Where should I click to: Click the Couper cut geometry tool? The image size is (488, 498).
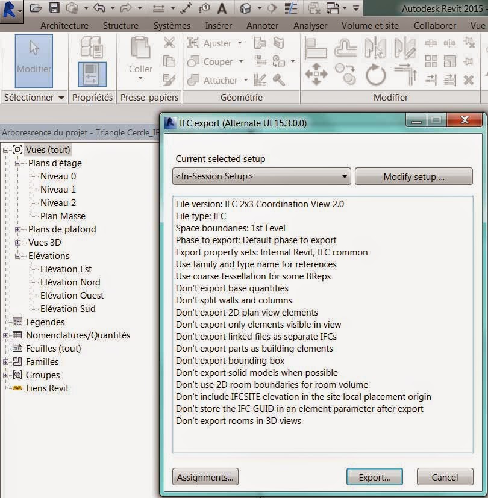click(x=210, y=61)
